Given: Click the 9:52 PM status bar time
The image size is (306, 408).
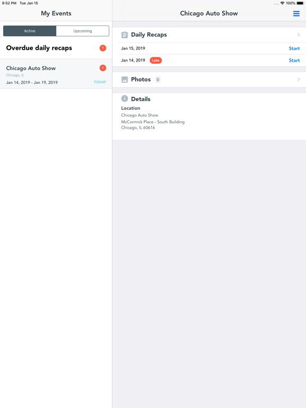Looking at the screenshot, I should (9, 3).
